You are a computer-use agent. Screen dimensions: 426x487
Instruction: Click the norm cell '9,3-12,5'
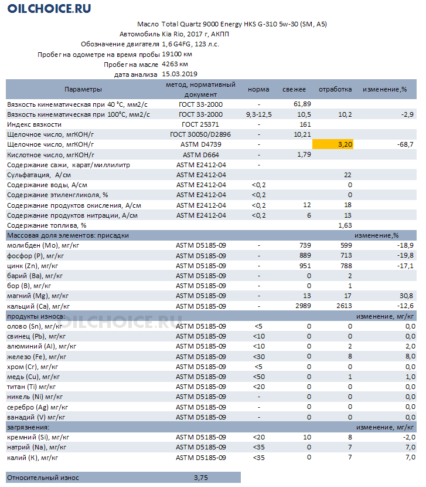[x=259, y=114]
